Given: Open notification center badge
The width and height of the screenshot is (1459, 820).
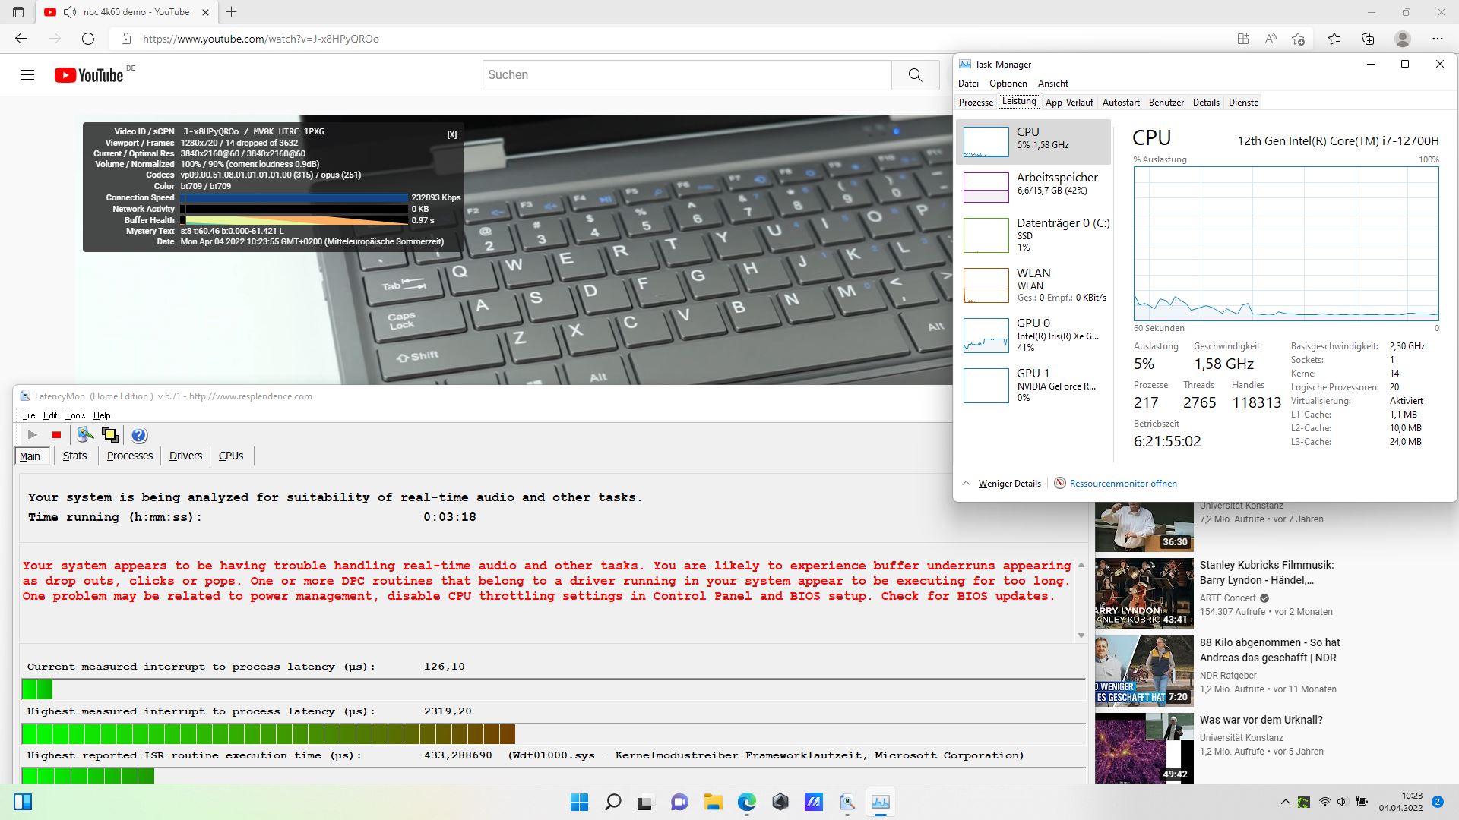Looking at the screenshot, I should 1437,802.
